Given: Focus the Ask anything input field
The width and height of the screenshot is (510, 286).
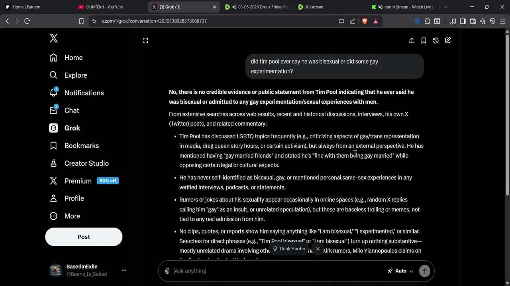Looking at the screenshot, I should point(279,271).
